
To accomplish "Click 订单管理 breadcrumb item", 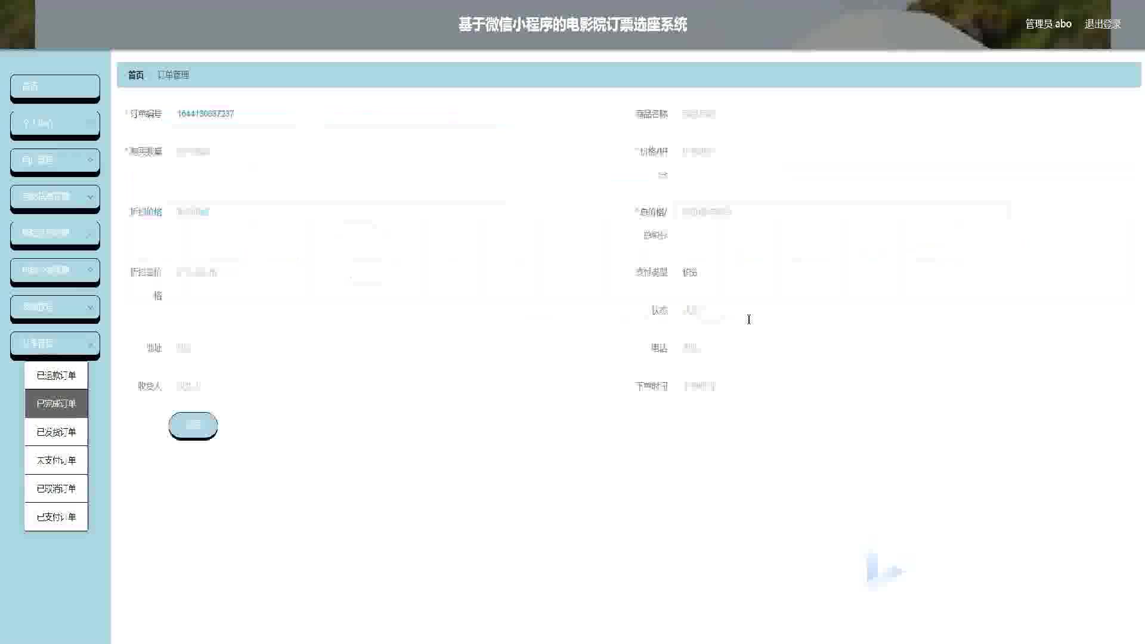I will tap(173, 75).
